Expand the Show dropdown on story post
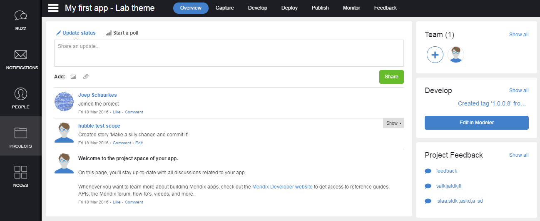540x221 pixels. [393, 123]
